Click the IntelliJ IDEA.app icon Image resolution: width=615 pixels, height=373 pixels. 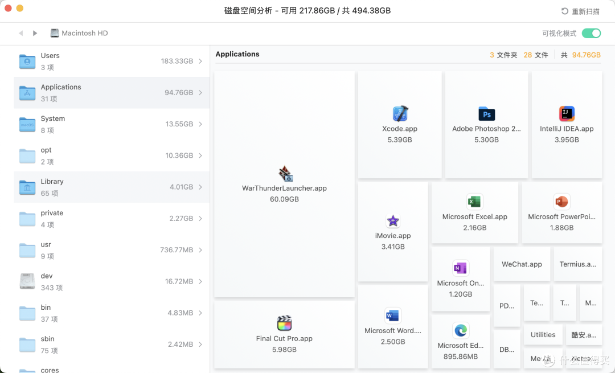567,114
